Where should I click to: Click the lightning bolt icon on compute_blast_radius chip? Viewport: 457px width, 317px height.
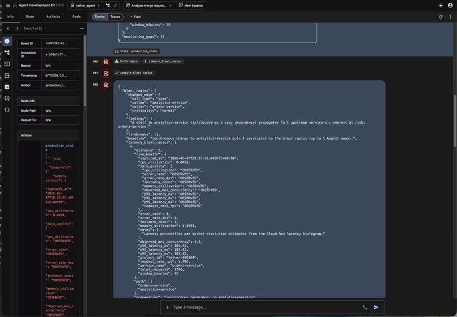click(x=146, y=61)
